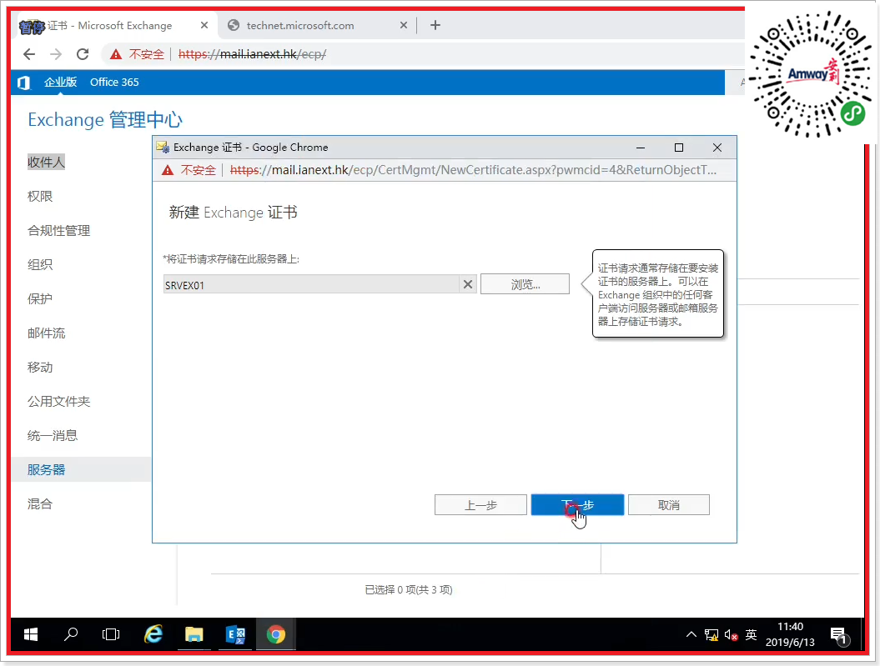Open 统一消息 in the left navigation
This screenshot has width=880, height=666.
[53, 436]
